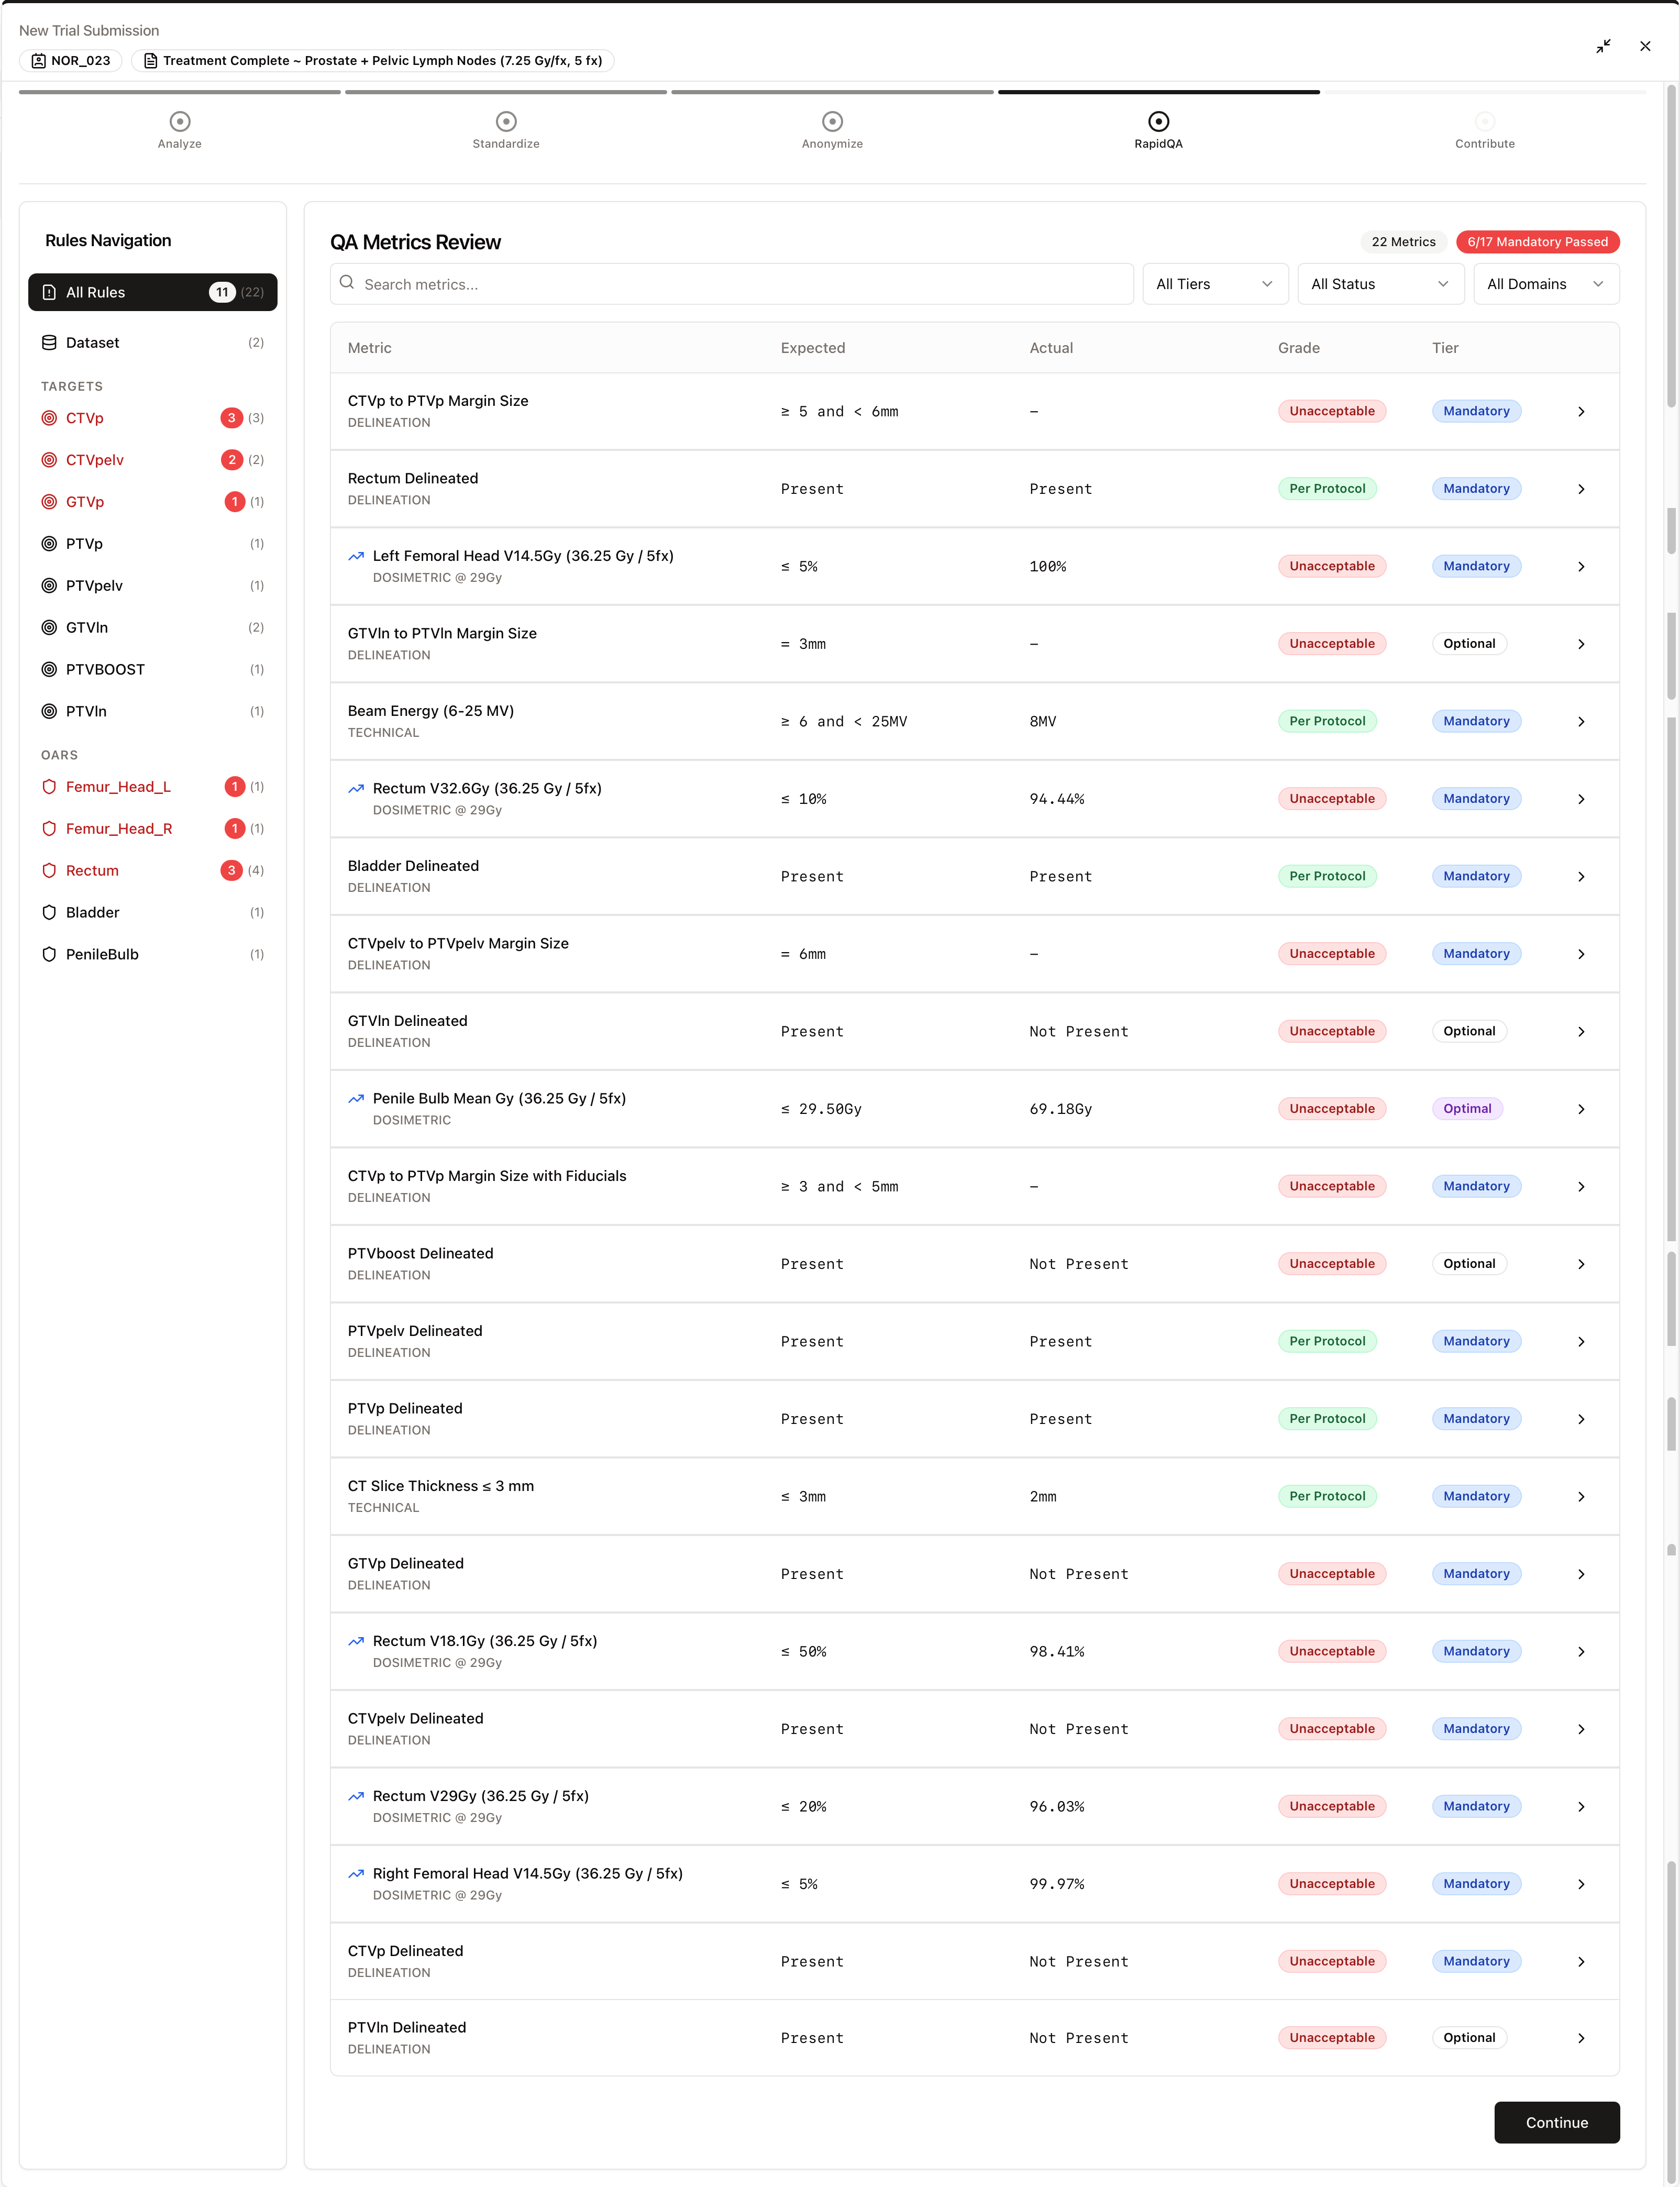Click the target icon next to CTVp

click(49, 418)
